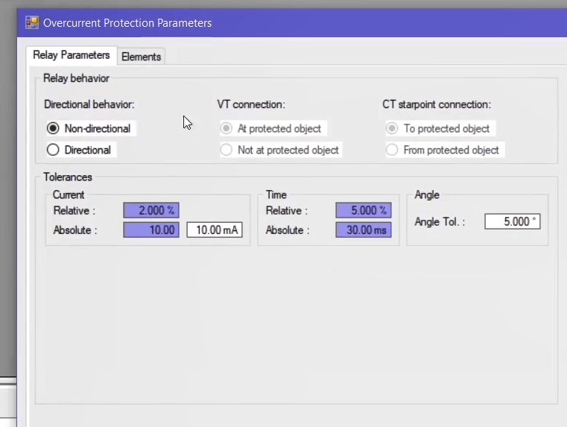The image size is (567, 427).
Task: Select CT starpoint To protected object
Action: (x=392, y=128)
